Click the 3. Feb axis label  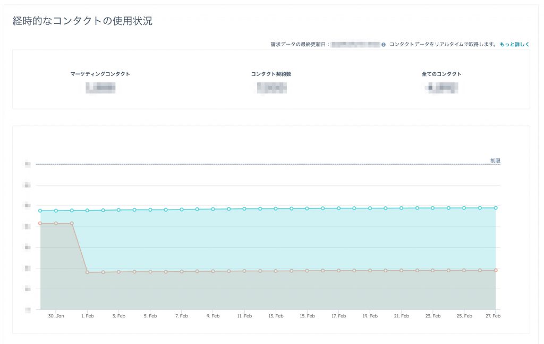tap(118, 316)
